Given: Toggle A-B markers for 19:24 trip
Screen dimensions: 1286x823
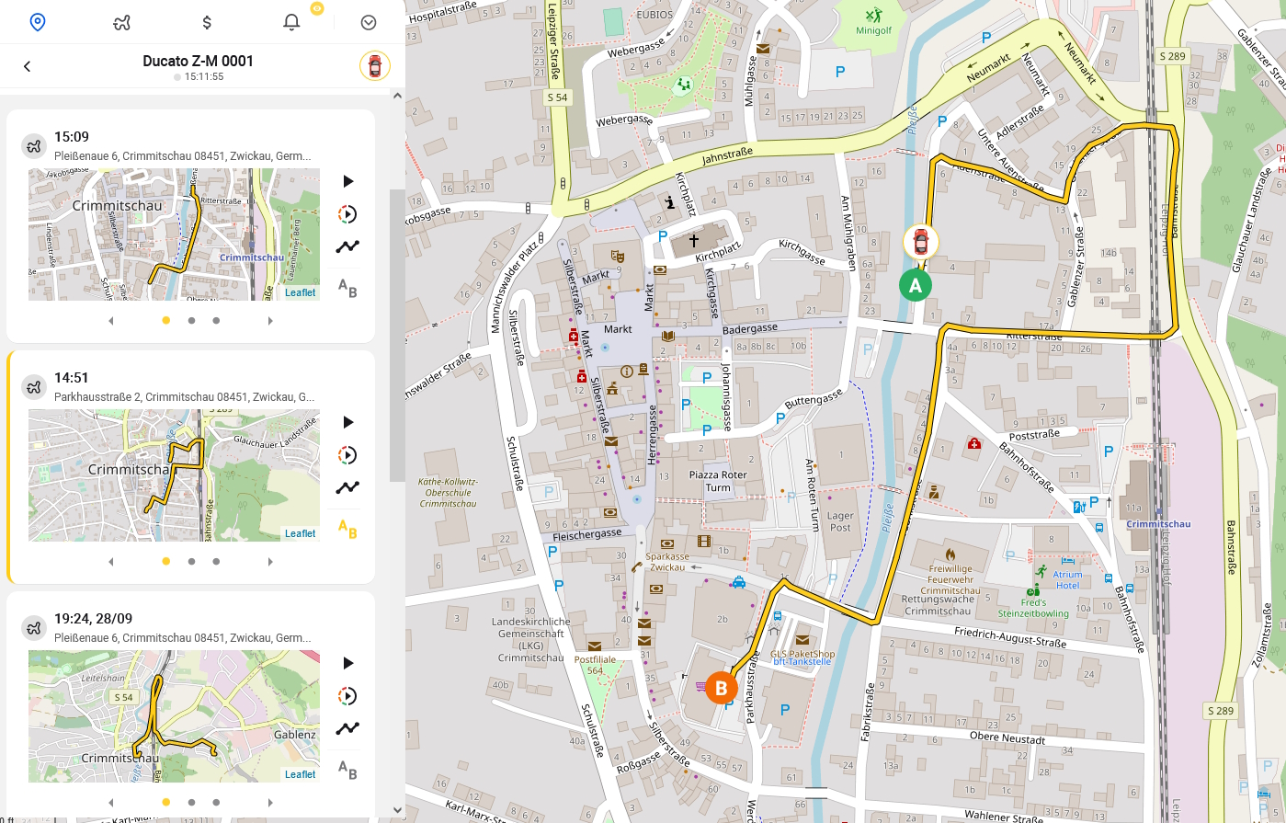Looking at the screenshot, I should (347, 770).
